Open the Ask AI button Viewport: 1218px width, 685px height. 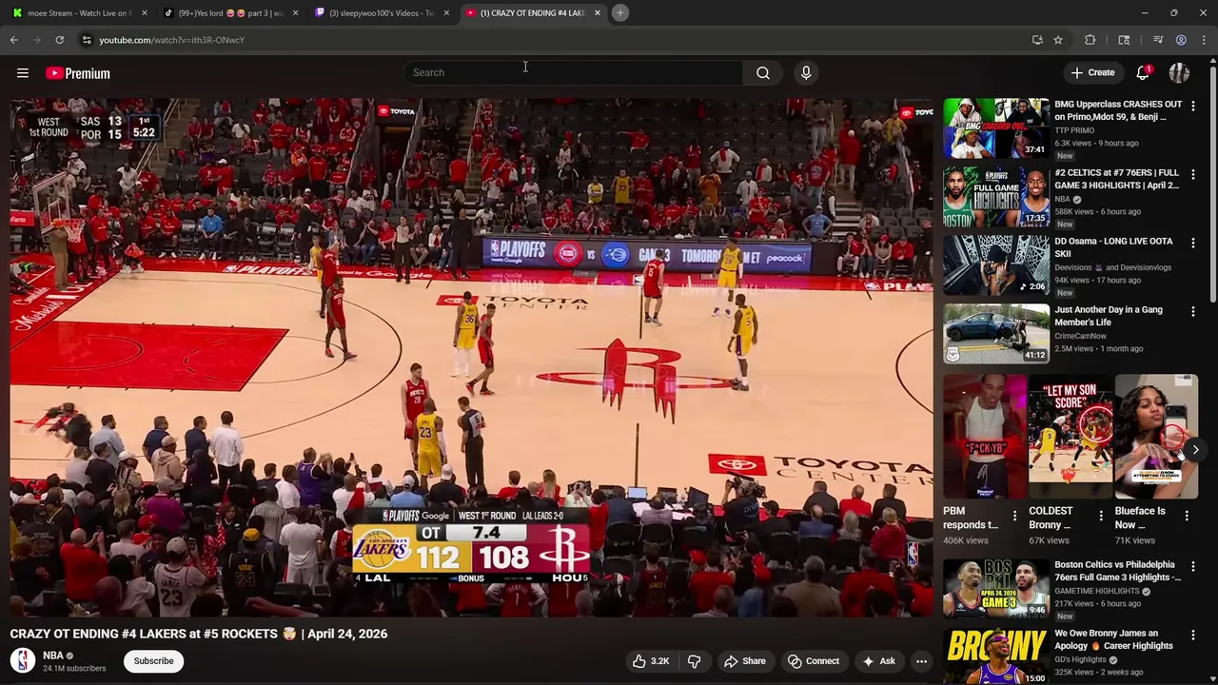[x=878, y=661]
